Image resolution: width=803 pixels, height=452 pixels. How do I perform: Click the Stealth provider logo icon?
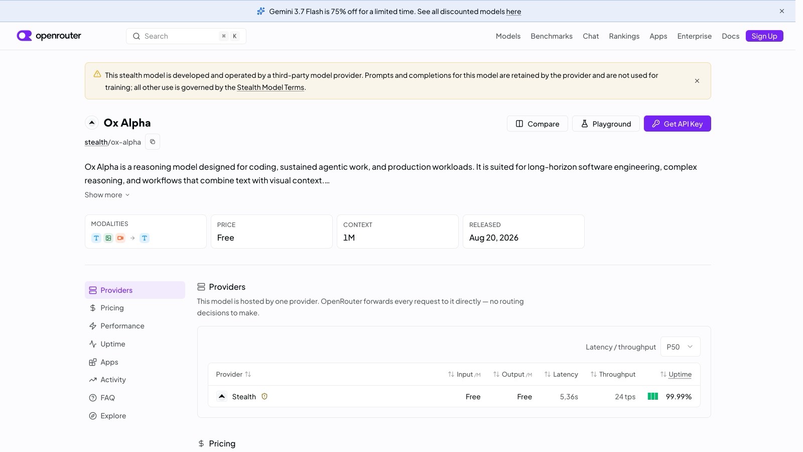(222, 396)
